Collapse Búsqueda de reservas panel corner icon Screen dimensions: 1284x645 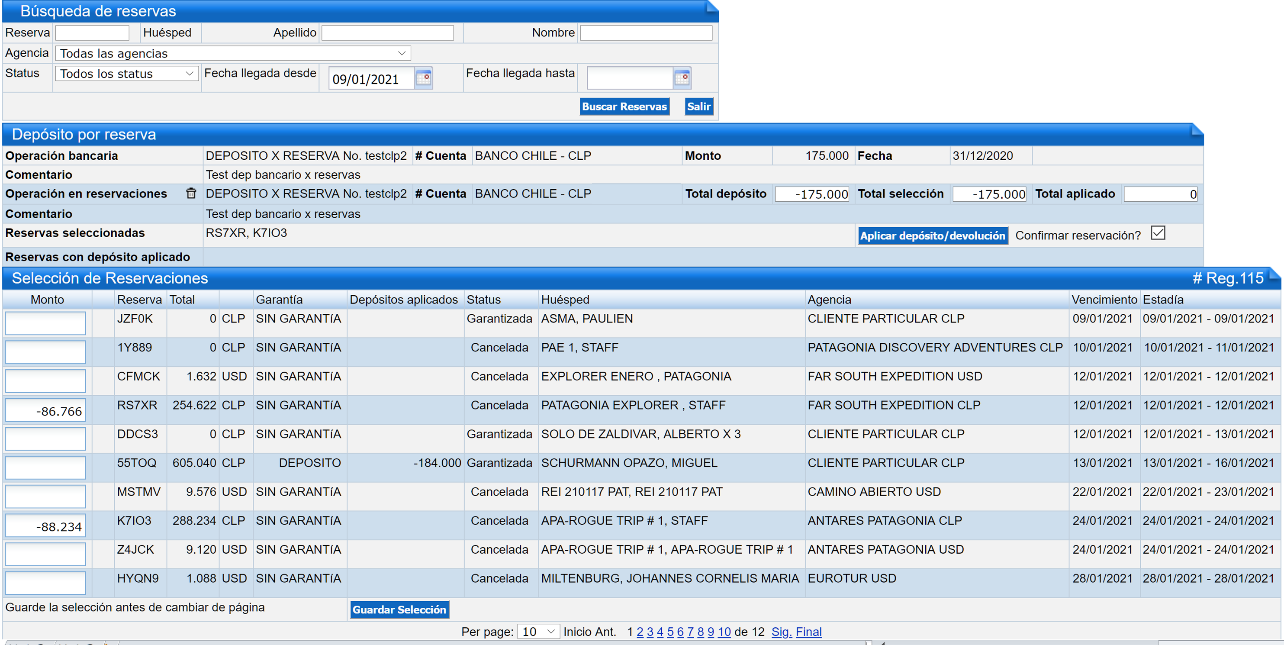click(712, 7)
